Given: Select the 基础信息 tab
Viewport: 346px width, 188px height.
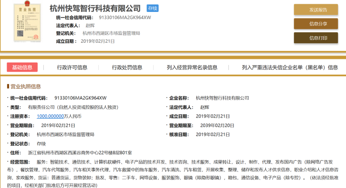Looking at the screenshot, I should pos(22,67).
